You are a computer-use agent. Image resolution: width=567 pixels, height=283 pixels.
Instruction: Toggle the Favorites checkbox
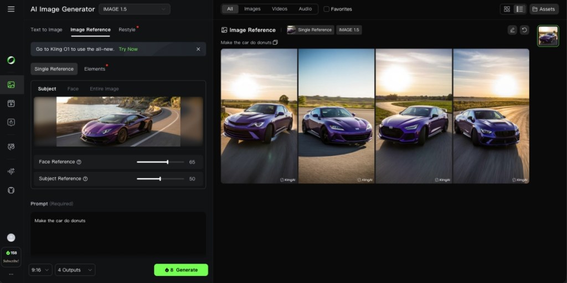click(x=327, y=9)
